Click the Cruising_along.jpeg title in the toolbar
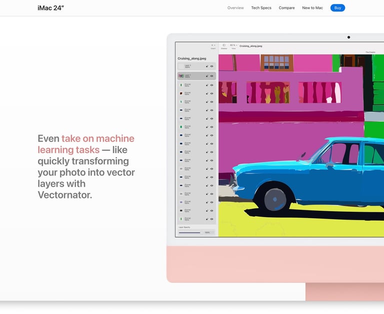Viewport: 384px width, 314px height. [x=251, y=46]
